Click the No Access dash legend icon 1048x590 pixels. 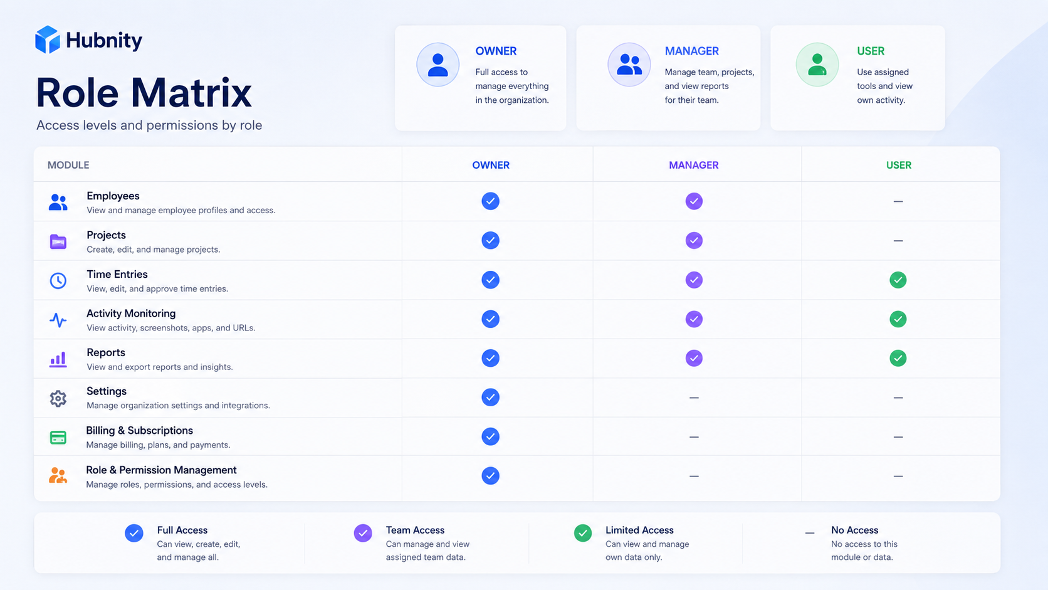pos(810,533)
